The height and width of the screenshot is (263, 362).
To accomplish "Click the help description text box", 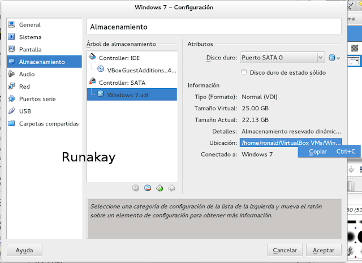I will click(214, 218).
